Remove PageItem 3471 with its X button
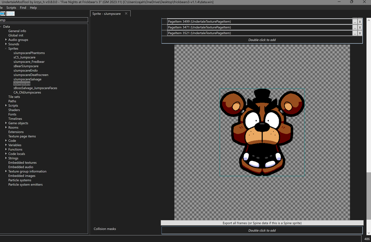The image size is (371, 242). coord(360,28)
